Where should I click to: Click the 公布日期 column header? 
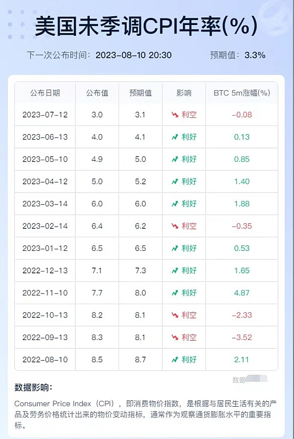click(45, 93)
